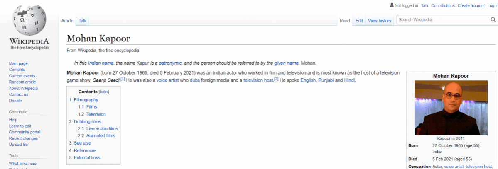498x169 pixels.
Task: Open the View history tab
Action: (380, 21)
